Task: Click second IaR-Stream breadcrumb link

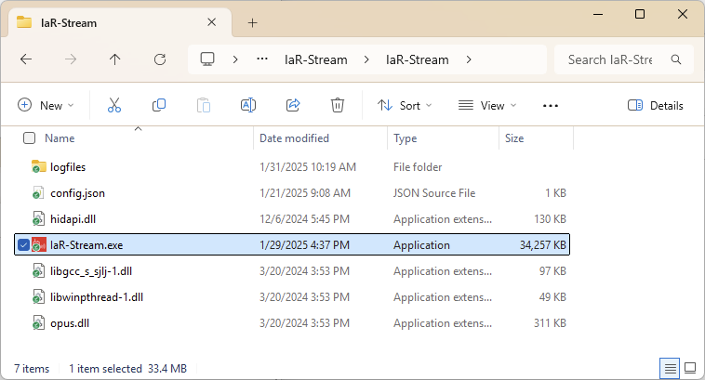Action: [x=418, y=59]
